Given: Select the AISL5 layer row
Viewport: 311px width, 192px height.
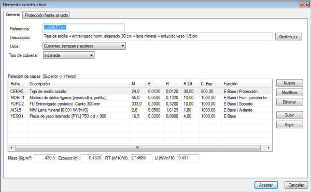Looking at the screenshot, I should point(140,110).
